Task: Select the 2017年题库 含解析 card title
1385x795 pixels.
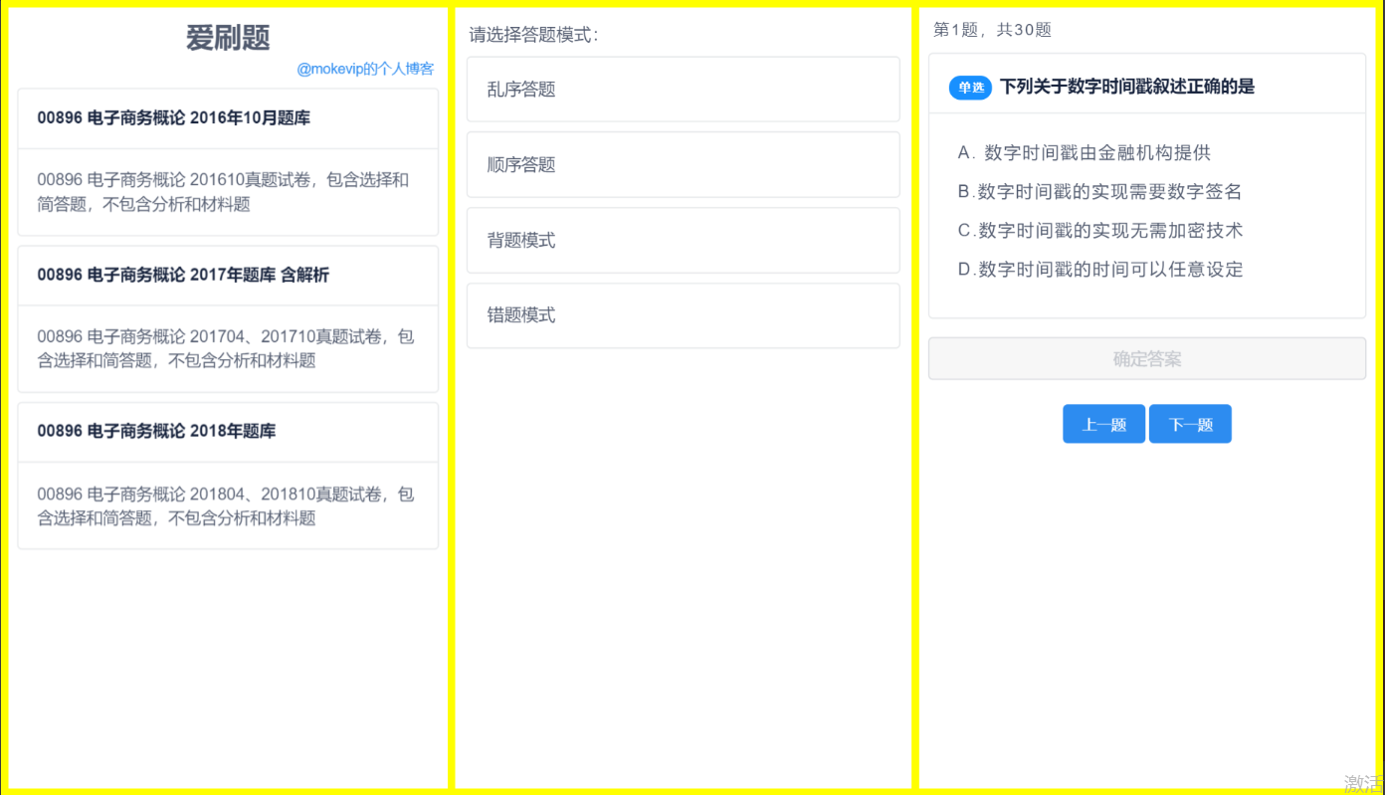Action: [183, 276]
